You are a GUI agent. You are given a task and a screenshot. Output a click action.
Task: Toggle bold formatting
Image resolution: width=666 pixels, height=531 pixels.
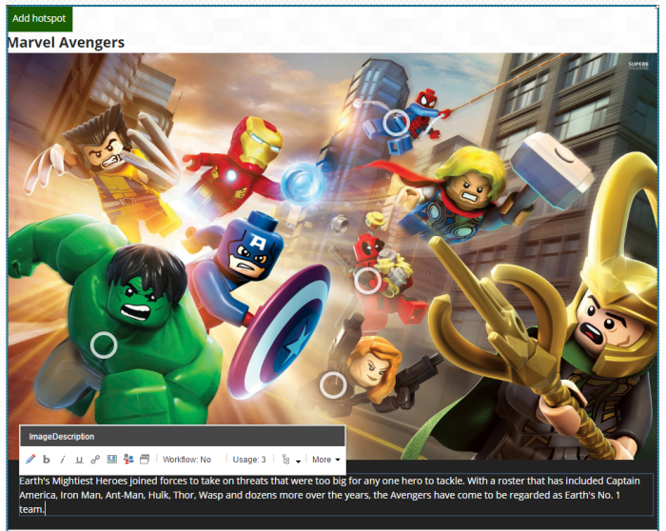tap(46, 460)
